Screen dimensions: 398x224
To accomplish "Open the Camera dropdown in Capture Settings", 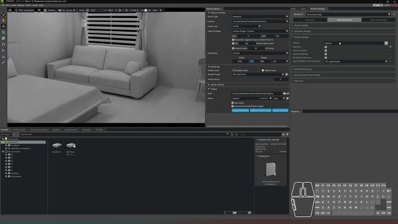I will tap(260, 21).
